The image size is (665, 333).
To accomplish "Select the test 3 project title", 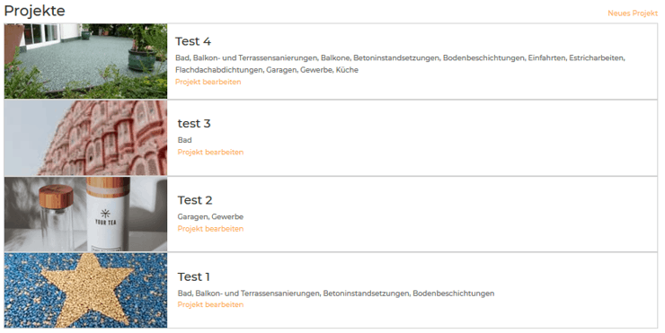I will click(194, 124).
